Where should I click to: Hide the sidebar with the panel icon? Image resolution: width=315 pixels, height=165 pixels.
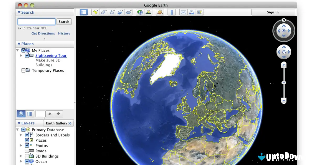click(x=83, y=12)
